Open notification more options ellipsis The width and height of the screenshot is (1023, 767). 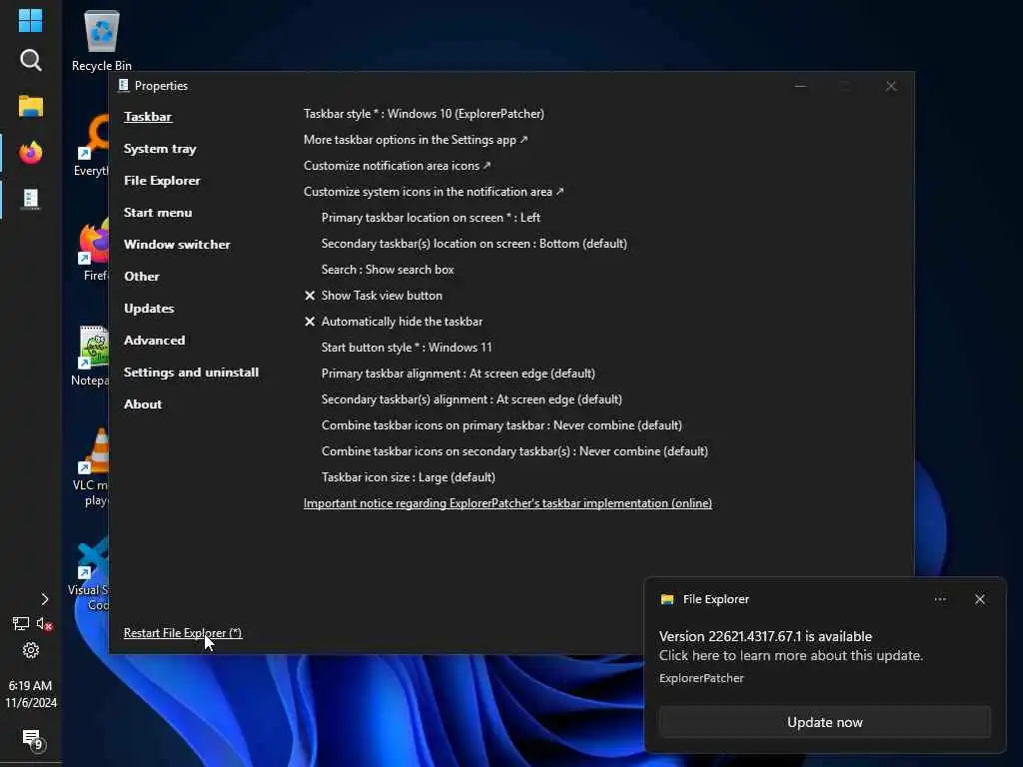tap(939, 599)
